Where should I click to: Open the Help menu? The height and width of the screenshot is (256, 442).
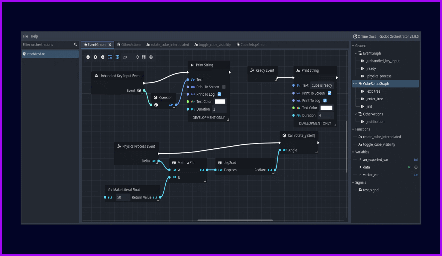35,36
